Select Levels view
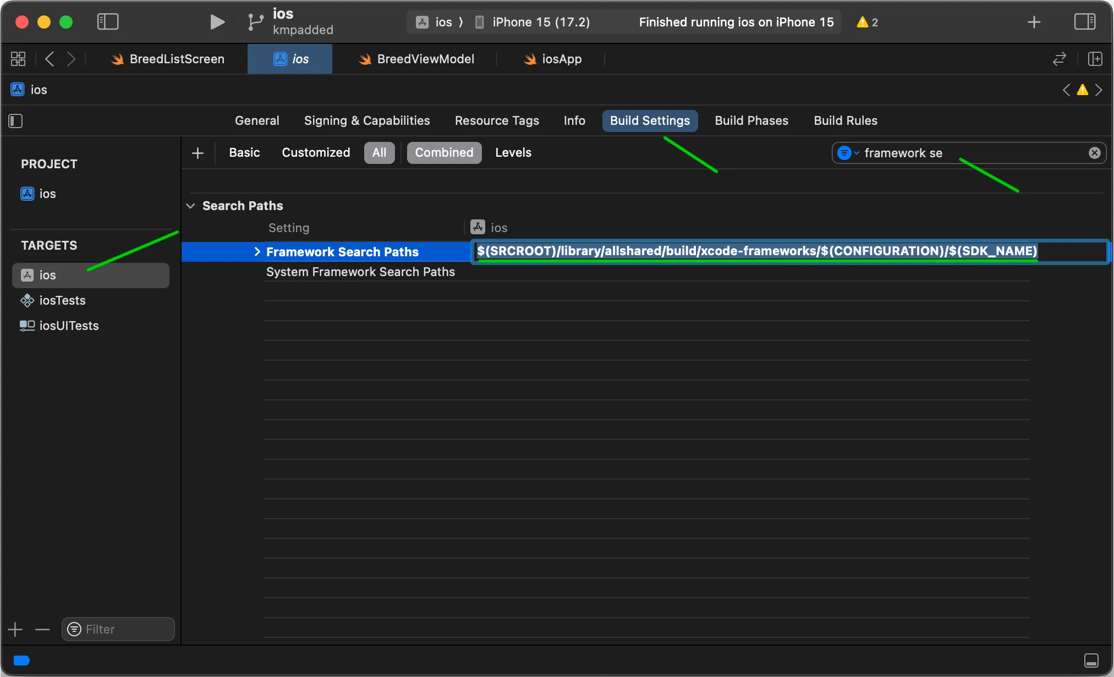 pyautogui.click(x=513, y=152)
